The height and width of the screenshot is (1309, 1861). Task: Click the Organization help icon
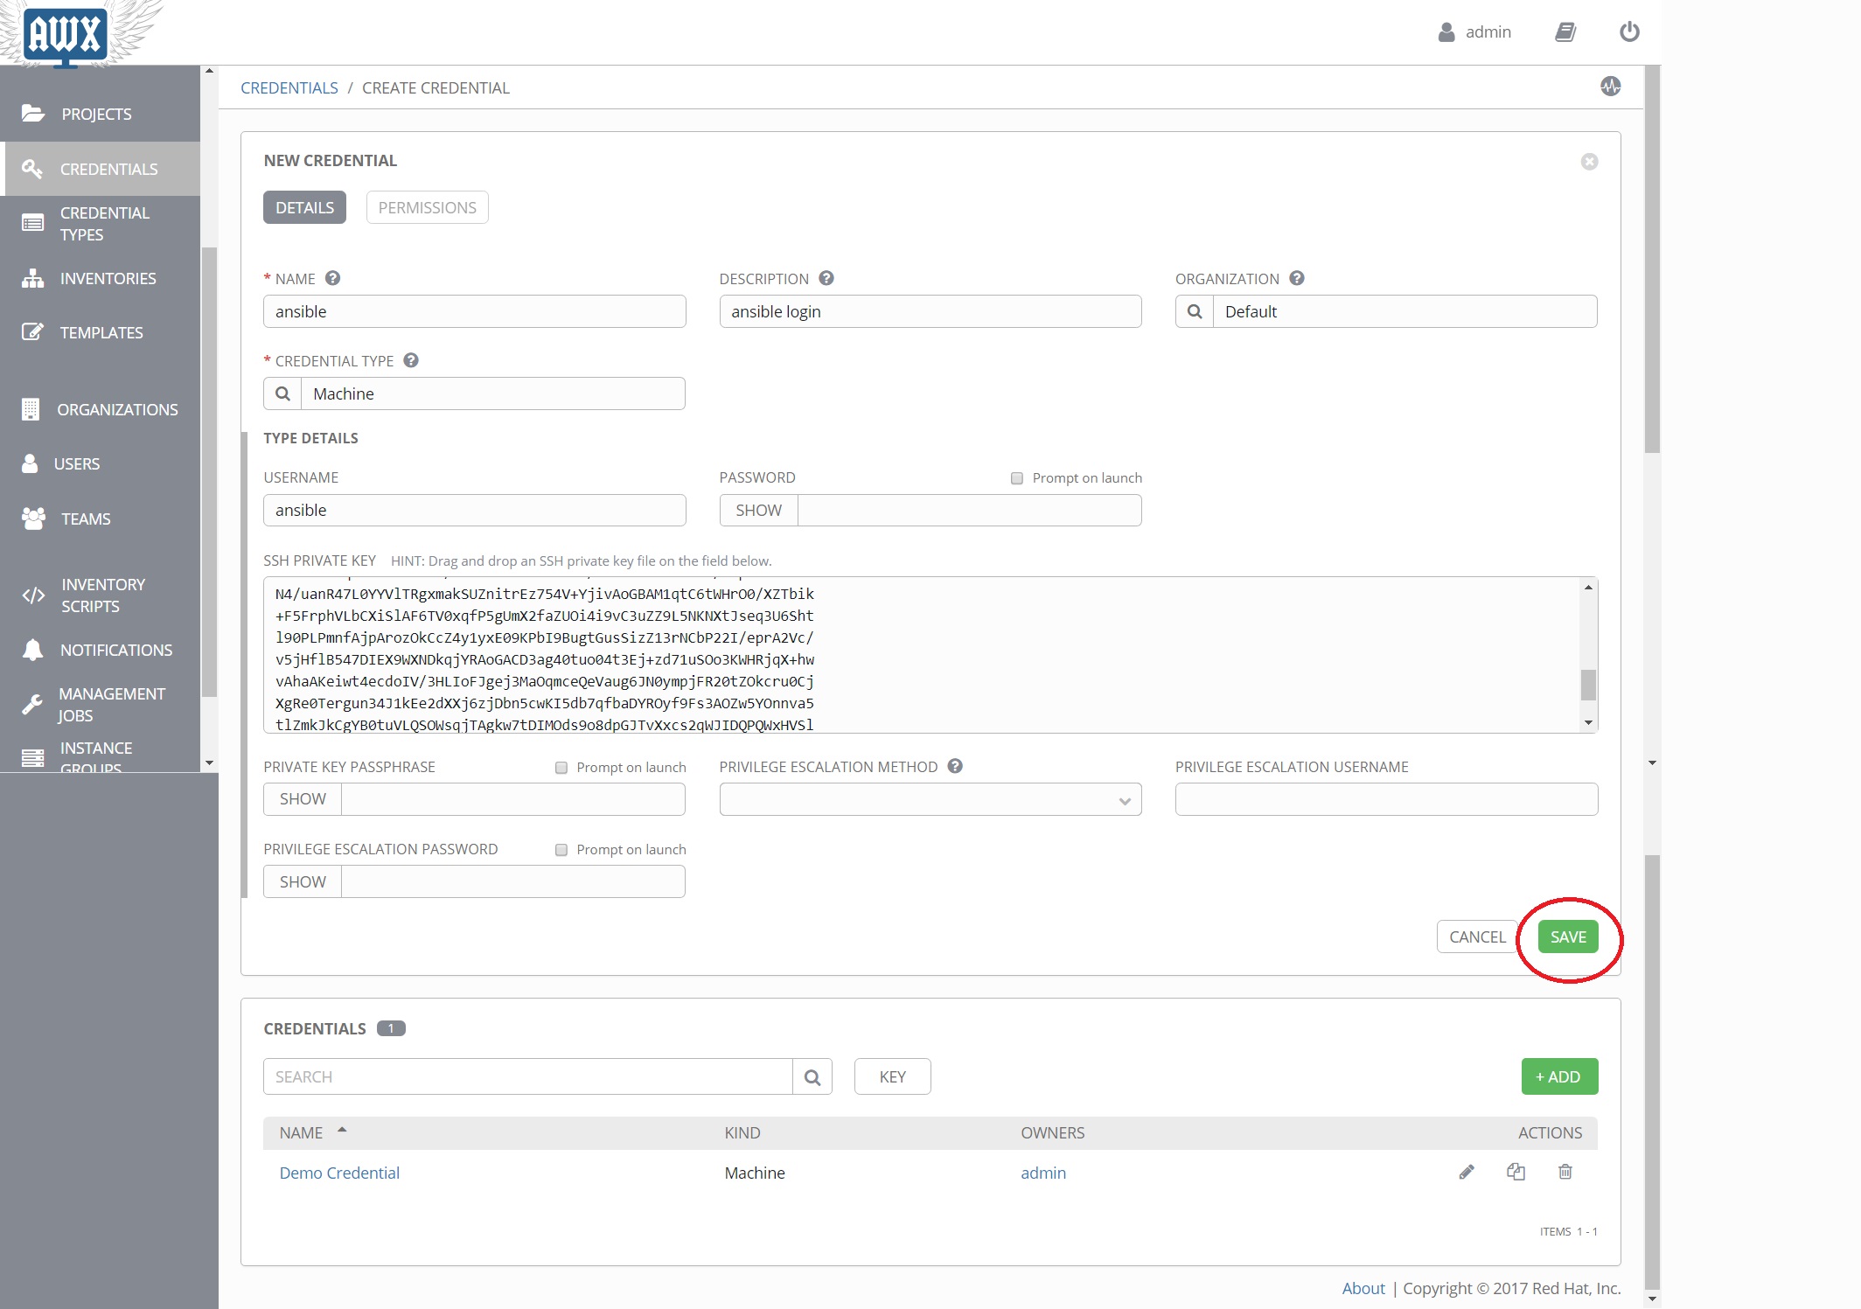pyautogui.click(x=1297, y=278)
